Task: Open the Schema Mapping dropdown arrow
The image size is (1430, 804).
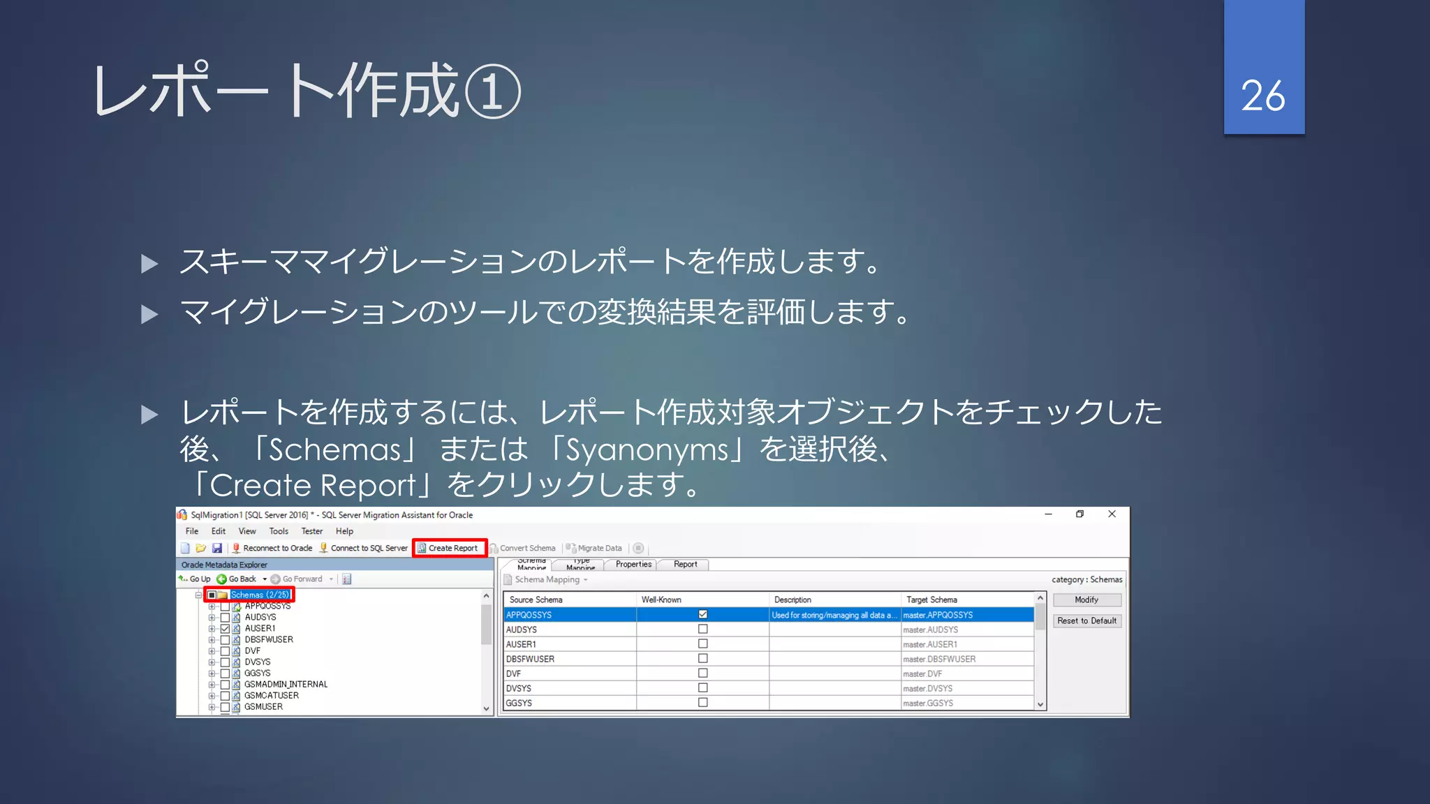Action: (x=585, y=580)
